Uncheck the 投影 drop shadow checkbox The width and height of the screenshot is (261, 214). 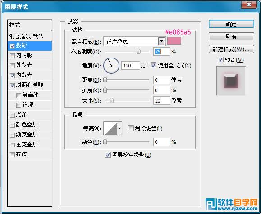12,46
